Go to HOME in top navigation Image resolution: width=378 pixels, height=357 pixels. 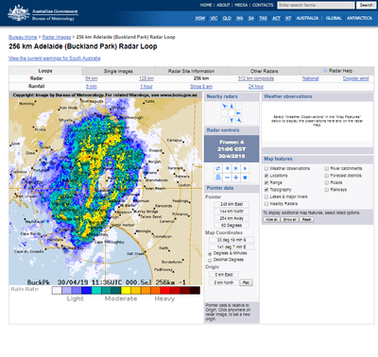tap(206, 5)
